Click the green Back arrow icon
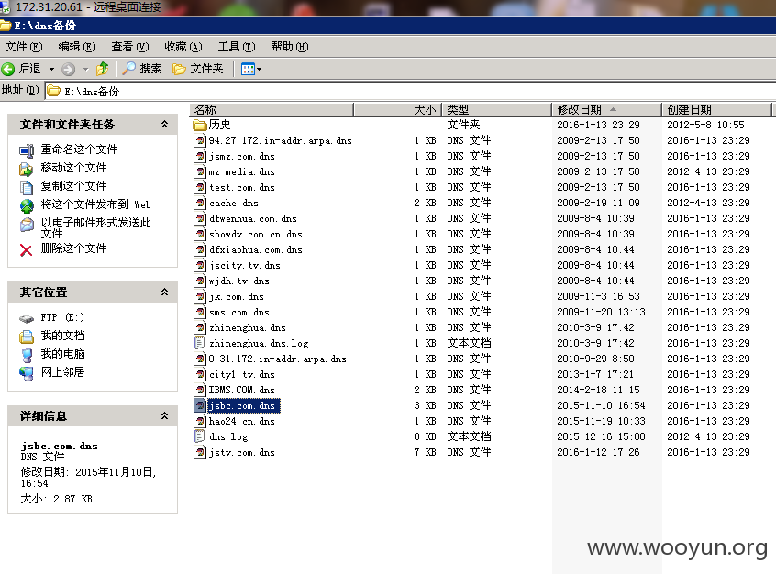This screenshot has width=776, height=574. [x=8, y=69]
